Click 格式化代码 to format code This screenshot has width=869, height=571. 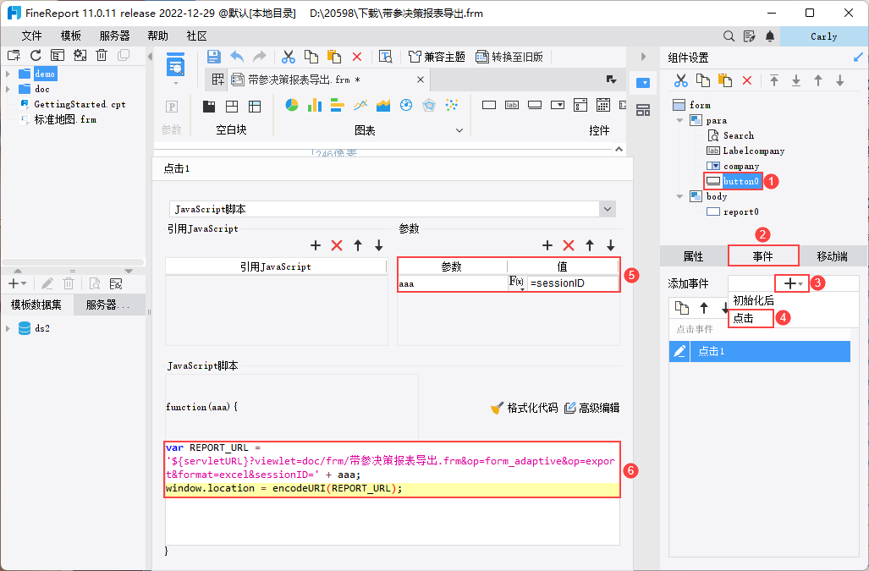pos(525,409)
